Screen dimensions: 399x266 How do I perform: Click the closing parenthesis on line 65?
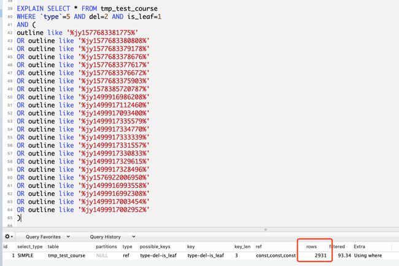tap(18, 218)
